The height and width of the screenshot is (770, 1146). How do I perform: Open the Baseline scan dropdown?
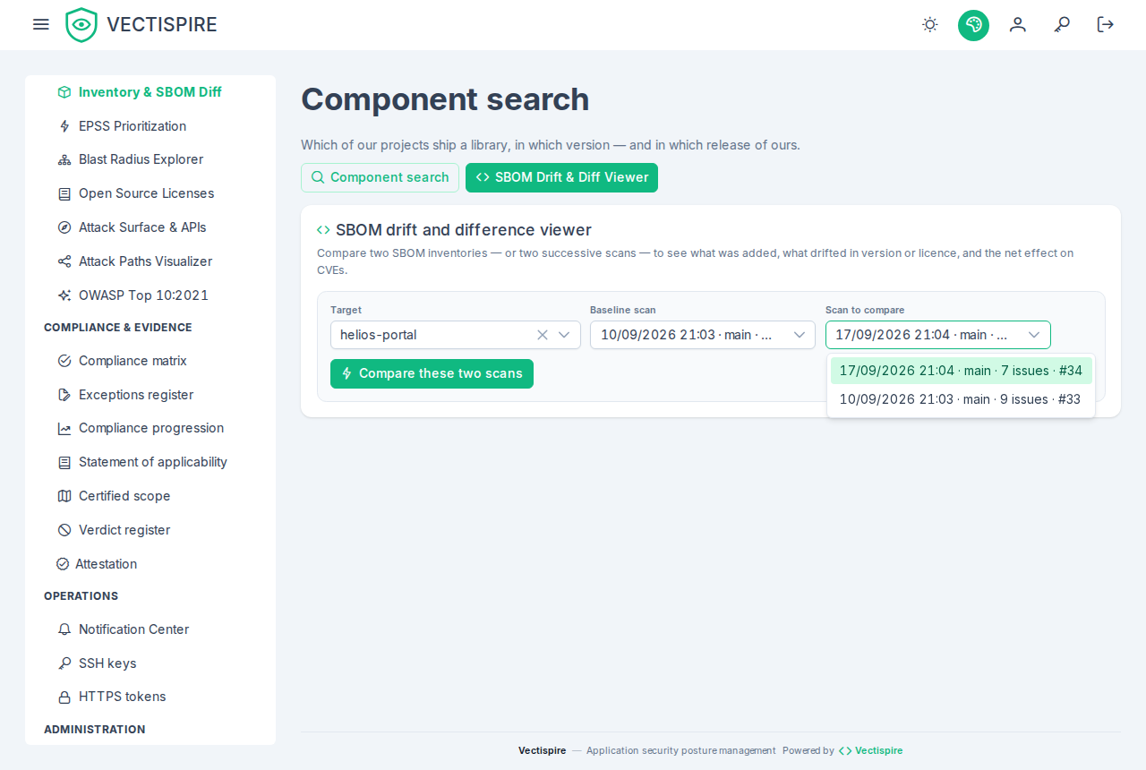(x=703, y=335)
